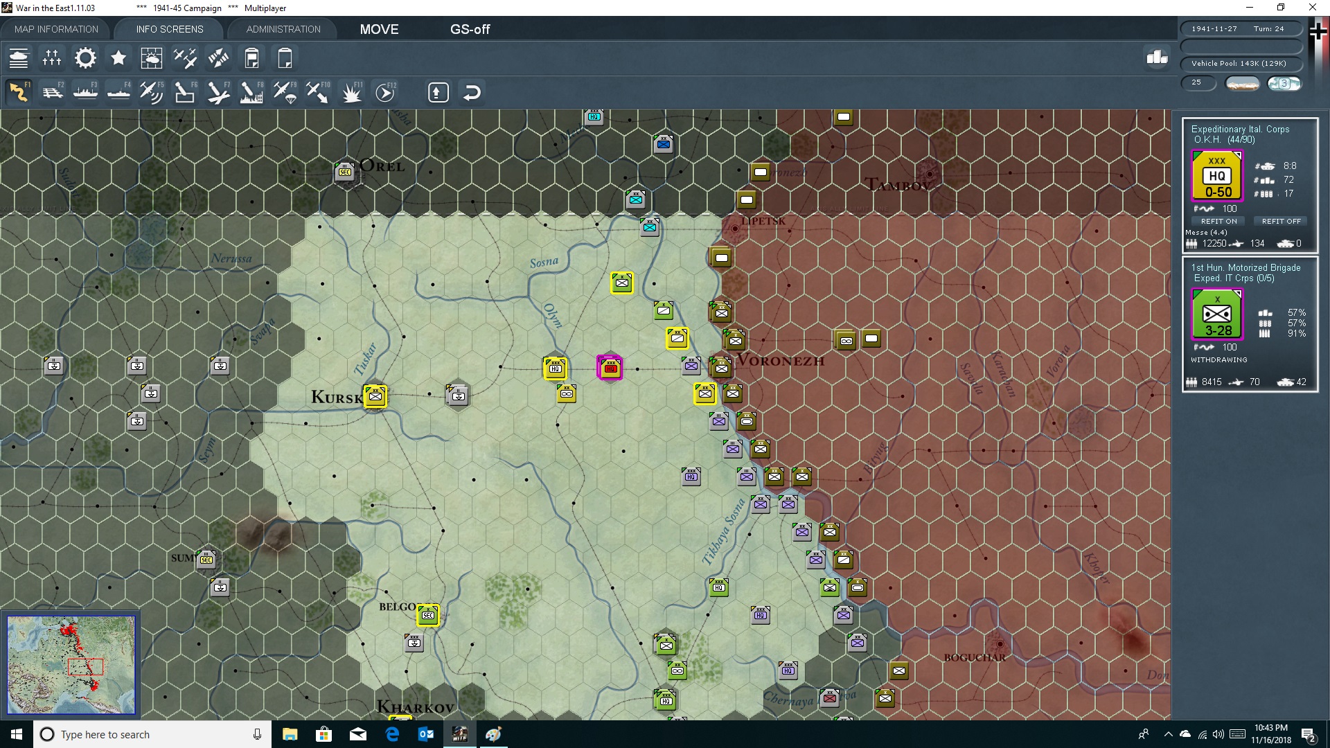Click the upward arrow box icon

(438, 92)
